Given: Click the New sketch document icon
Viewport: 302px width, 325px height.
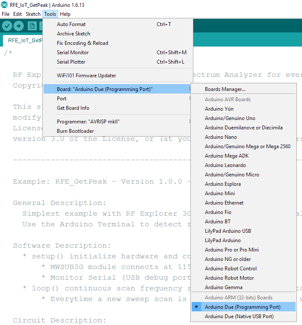Looking at the screenshot, I should point(32,26).
